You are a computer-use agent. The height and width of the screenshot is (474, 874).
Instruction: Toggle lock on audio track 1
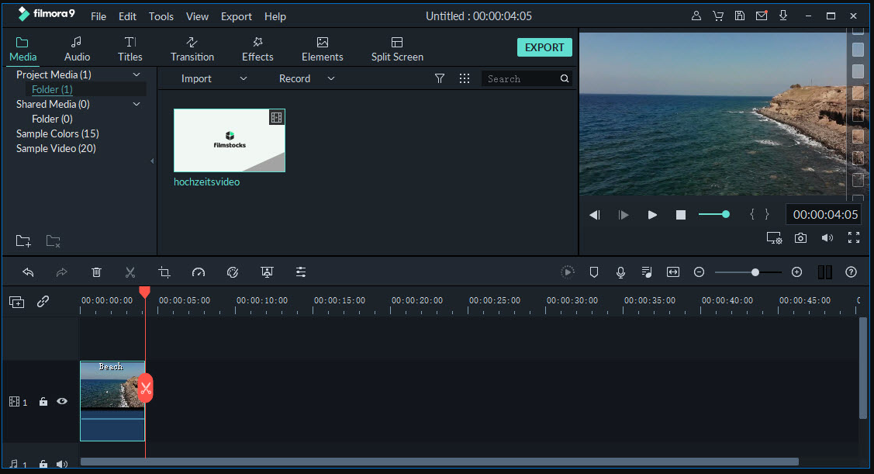(43, 464)
